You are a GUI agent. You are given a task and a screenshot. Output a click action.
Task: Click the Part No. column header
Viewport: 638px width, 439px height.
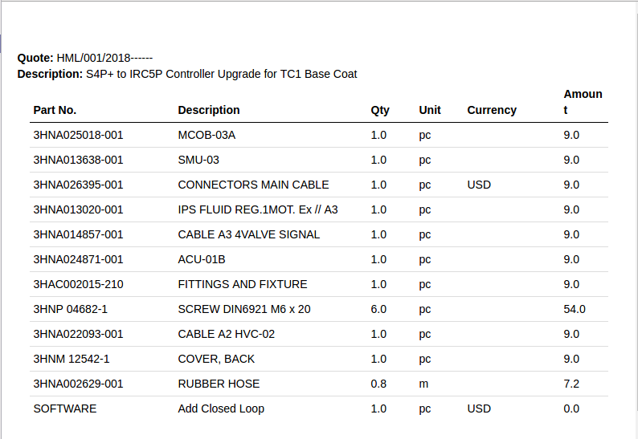(x=55, y=110)
